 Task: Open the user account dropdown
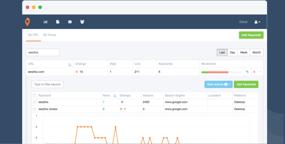pyautogui.click(x=257, y=22)
